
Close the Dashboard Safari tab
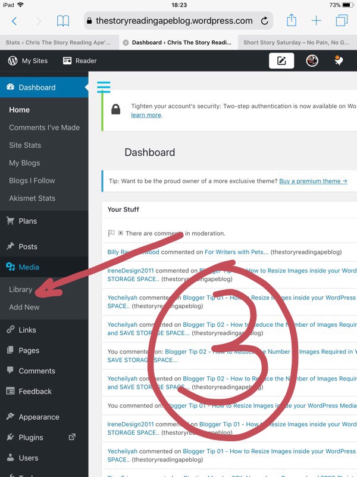point(125,42)
